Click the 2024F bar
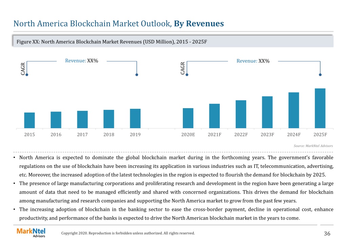This screenshot has height=240, width=347. pyautogui.click(x=294, y=110)
